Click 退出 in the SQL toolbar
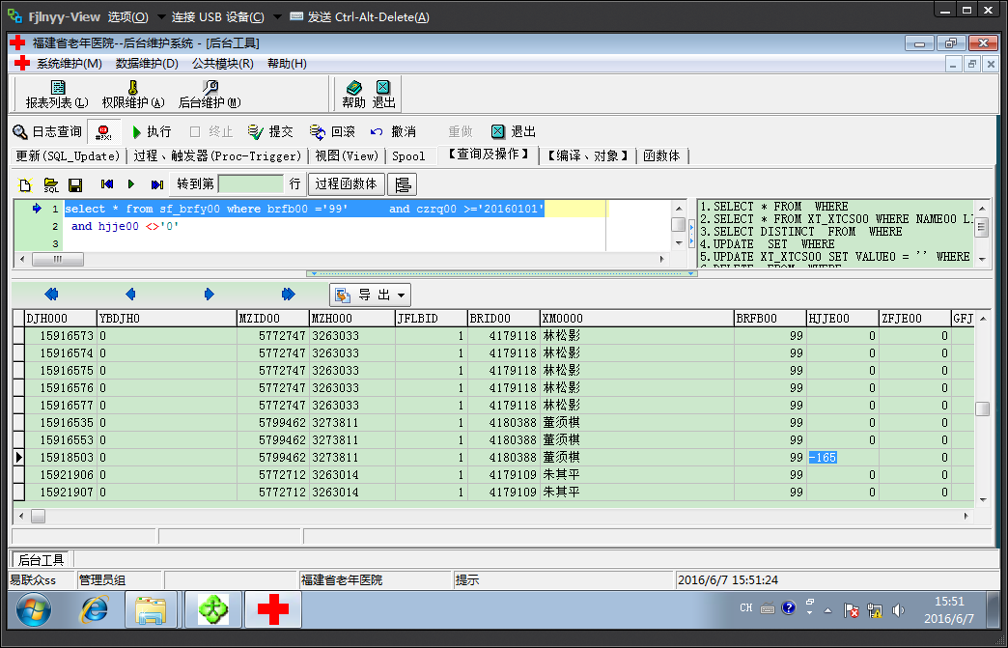Screen dimensions: 1008x648 514,131
